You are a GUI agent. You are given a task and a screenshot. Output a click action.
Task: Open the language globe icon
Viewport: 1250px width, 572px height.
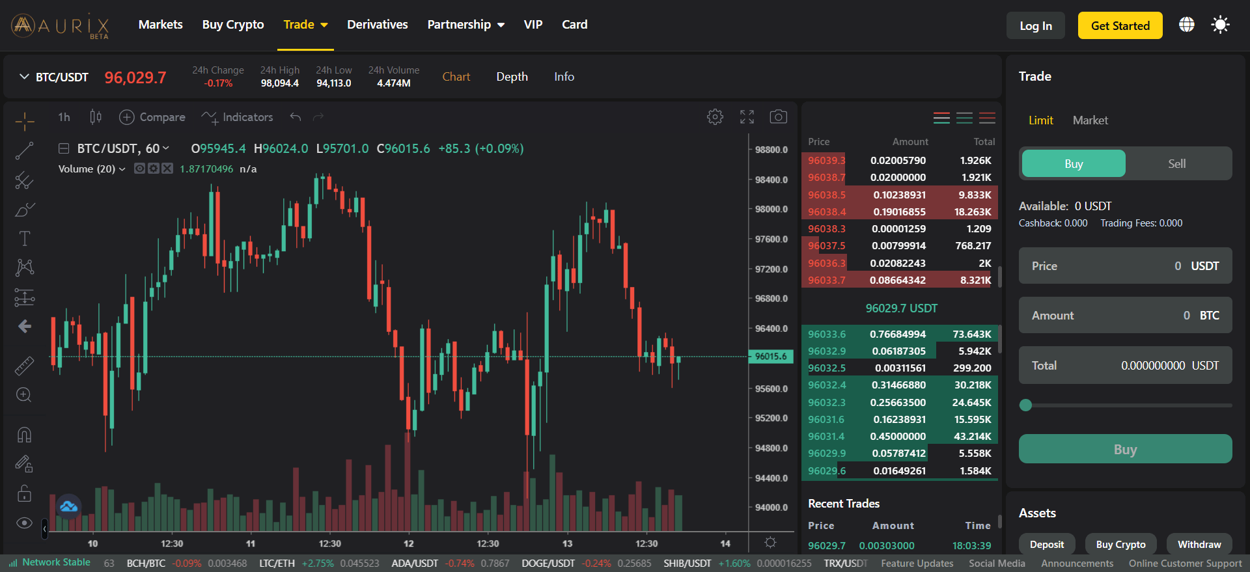(1187, 25)
